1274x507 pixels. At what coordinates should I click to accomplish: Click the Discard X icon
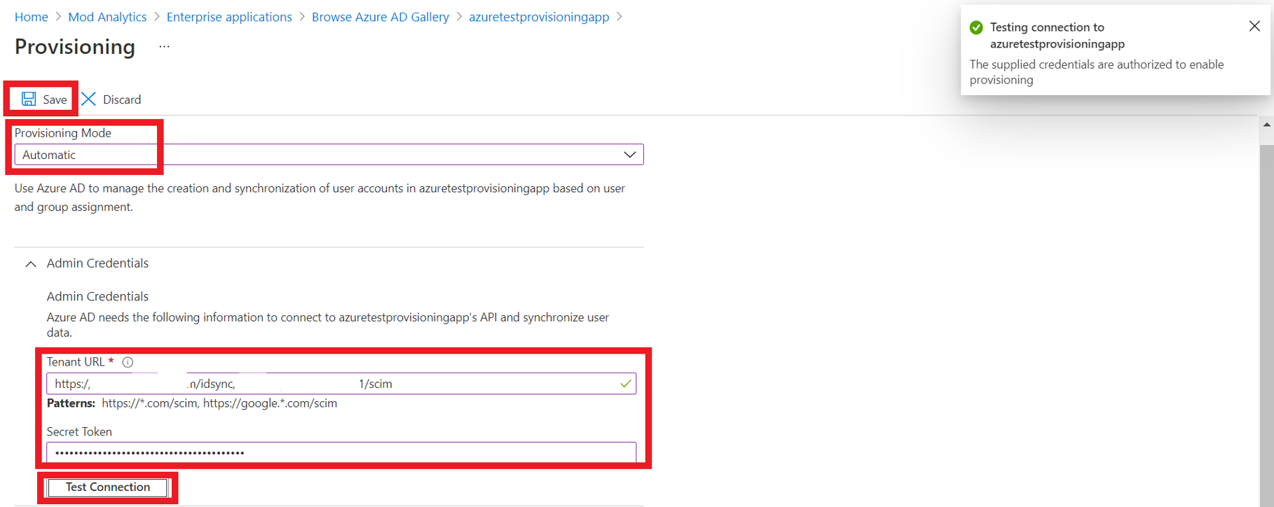tap(89, 99)
